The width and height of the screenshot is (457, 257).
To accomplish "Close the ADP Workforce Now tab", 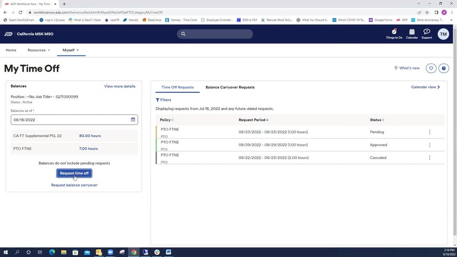I will (55, 4).
